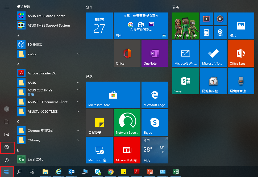Open Acrobat Reader DC from app list

coord(49,73)
